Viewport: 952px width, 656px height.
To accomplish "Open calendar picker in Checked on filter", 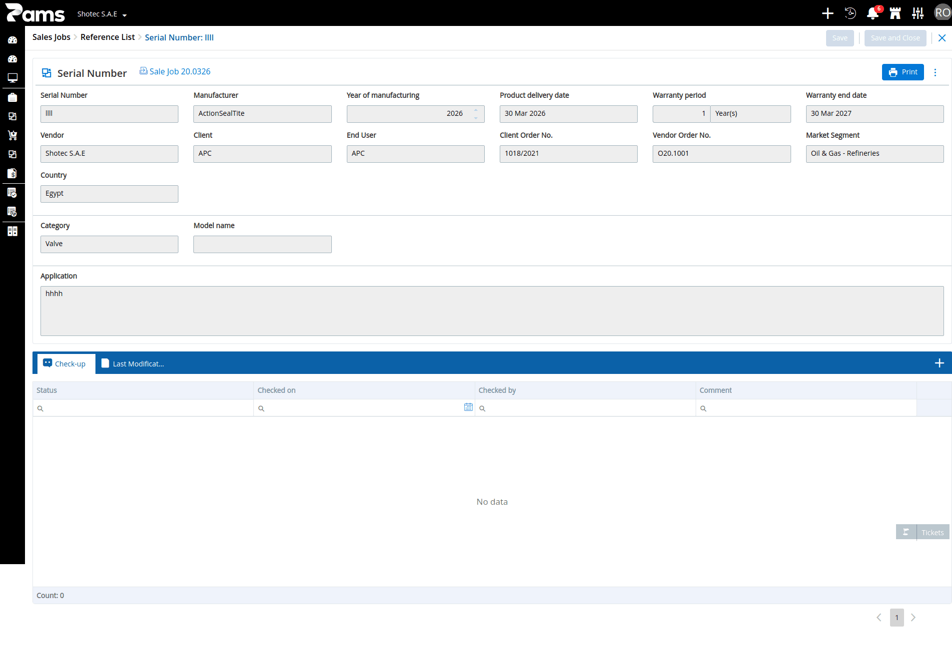I will point(468,407).
